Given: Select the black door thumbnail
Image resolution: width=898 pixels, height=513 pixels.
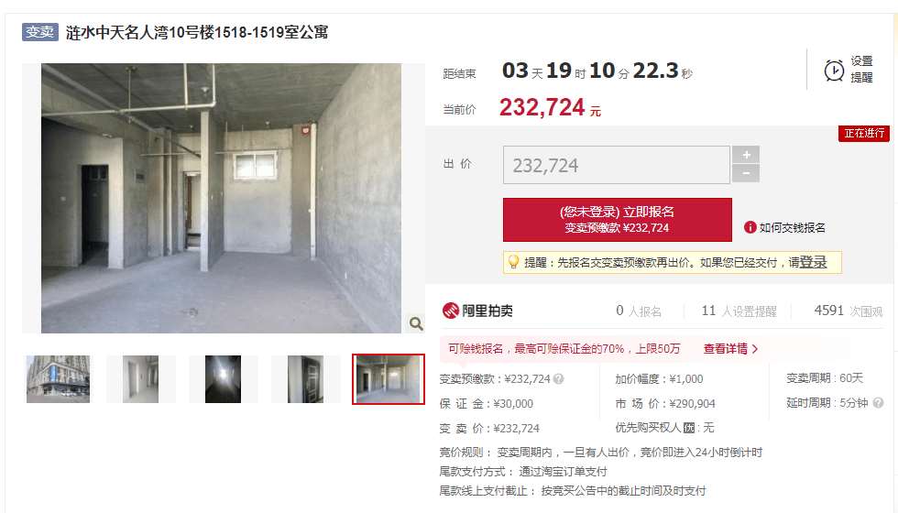Looking at the screenshot, I should tap(305, 379).
